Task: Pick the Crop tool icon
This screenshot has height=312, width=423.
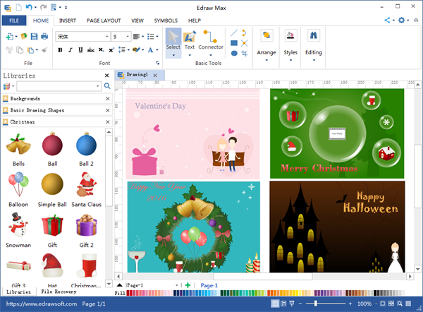Action: (245, 53)
